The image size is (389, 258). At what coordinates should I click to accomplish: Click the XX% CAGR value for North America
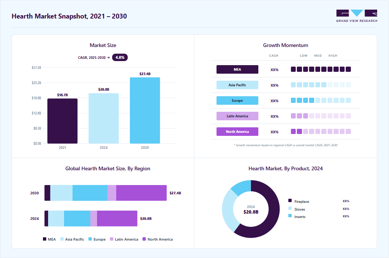point(274,132)
